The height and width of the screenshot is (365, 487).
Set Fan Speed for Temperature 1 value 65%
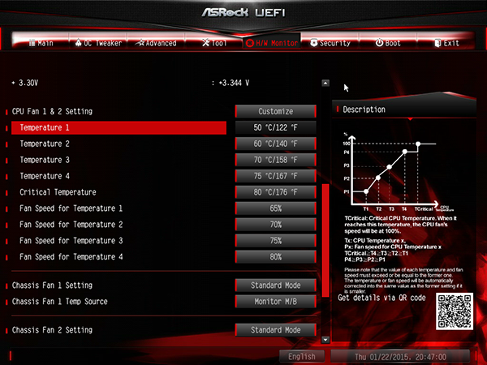click(x=275, y=208)
